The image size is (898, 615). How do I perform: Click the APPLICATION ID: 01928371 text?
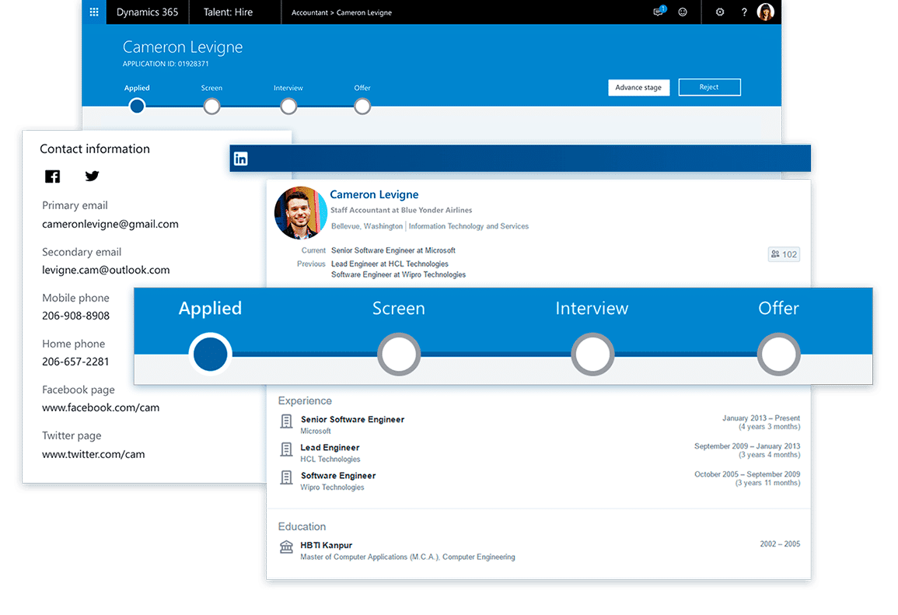coord(166,64)
